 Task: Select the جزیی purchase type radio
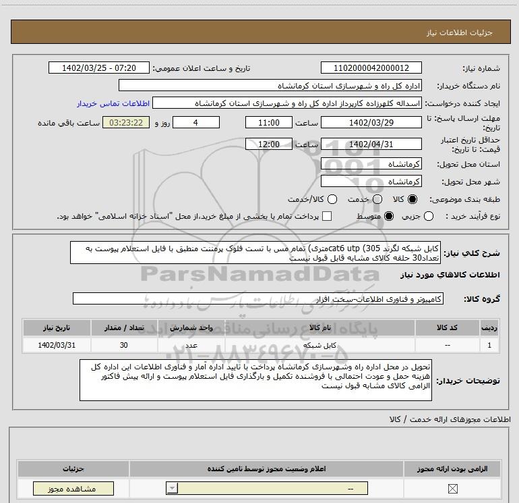coord(429,216)
